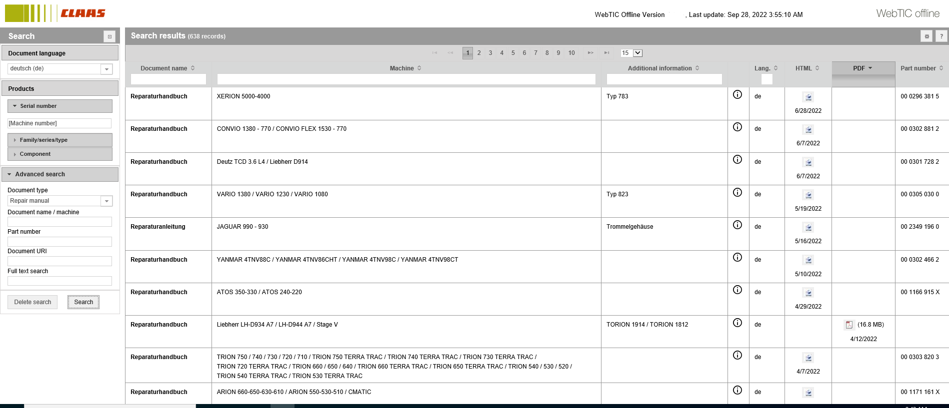Go to results page 3
Viewport: 949px width, 408px height.
(x=490, y=53)
